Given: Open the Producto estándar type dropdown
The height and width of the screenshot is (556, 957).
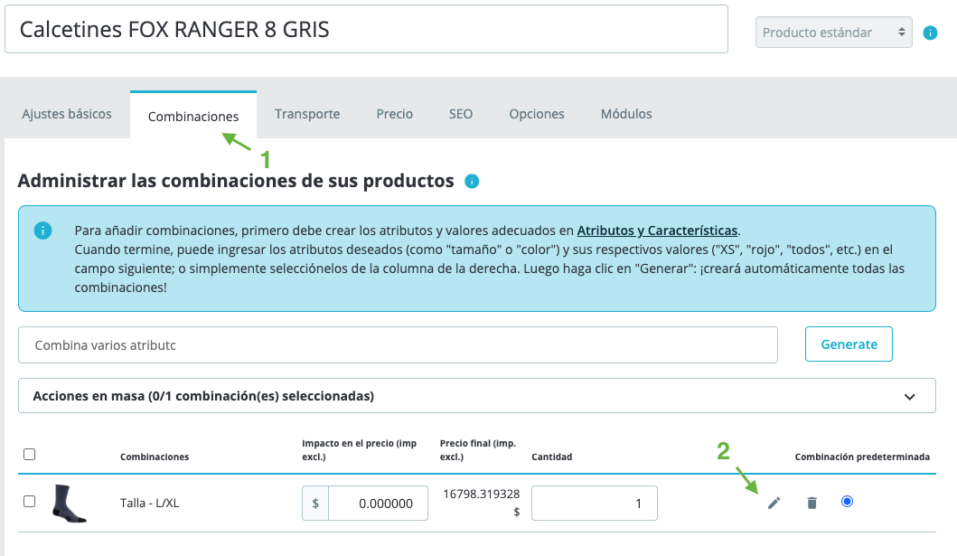Looking at the screenshot, I should click(834, 33).
